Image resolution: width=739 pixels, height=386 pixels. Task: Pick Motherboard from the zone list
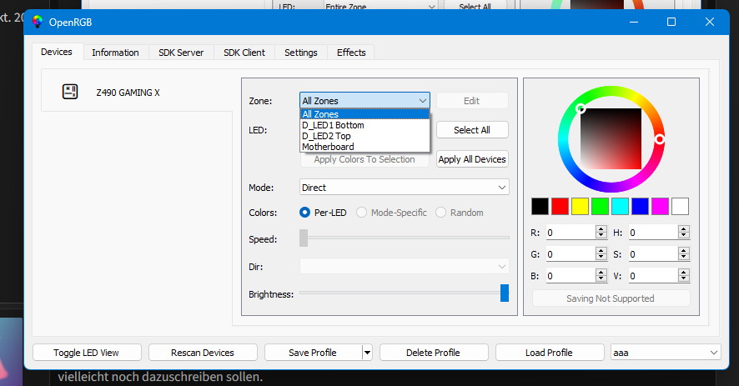[364, 147]
